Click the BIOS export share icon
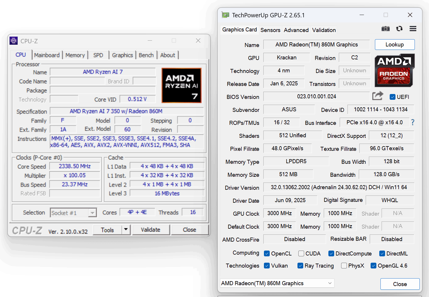The image size is (429, 297). click(378, 96)
